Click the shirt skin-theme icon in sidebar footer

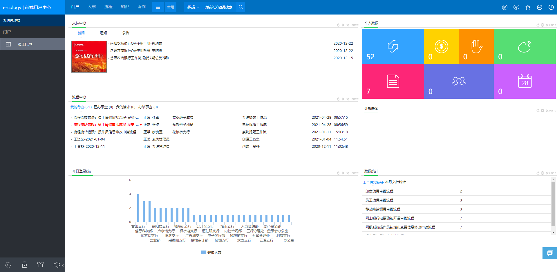tap(41, 265)
